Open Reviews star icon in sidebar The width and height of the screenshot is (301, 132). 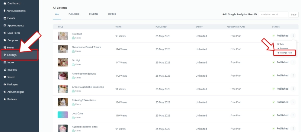(5, 99)
